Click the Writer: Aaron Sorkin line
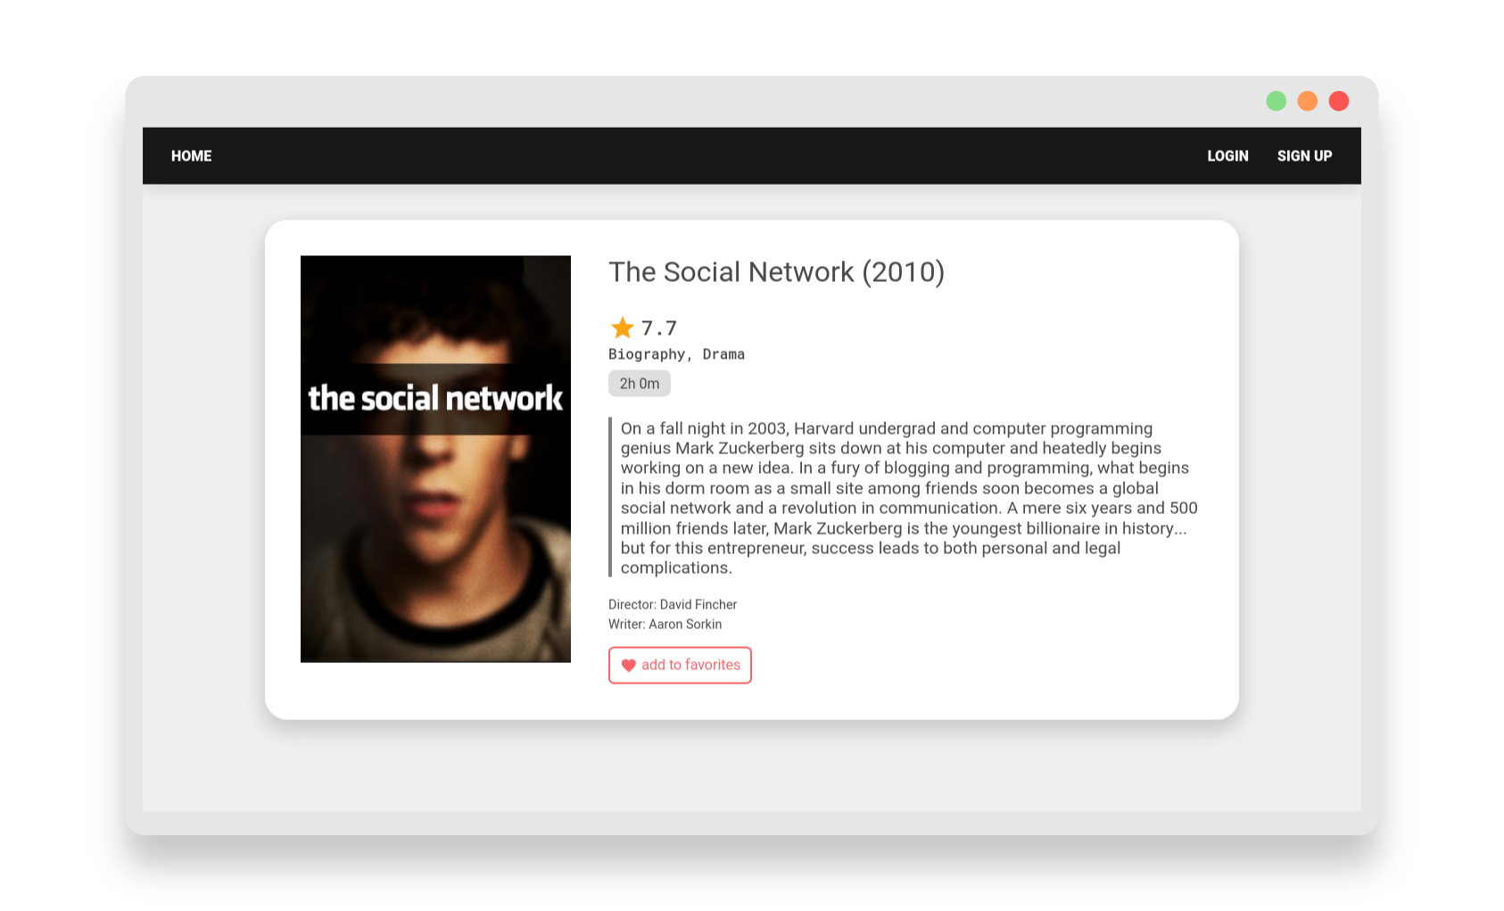Viewport: 1504px width, 911px height. (665, 625)
